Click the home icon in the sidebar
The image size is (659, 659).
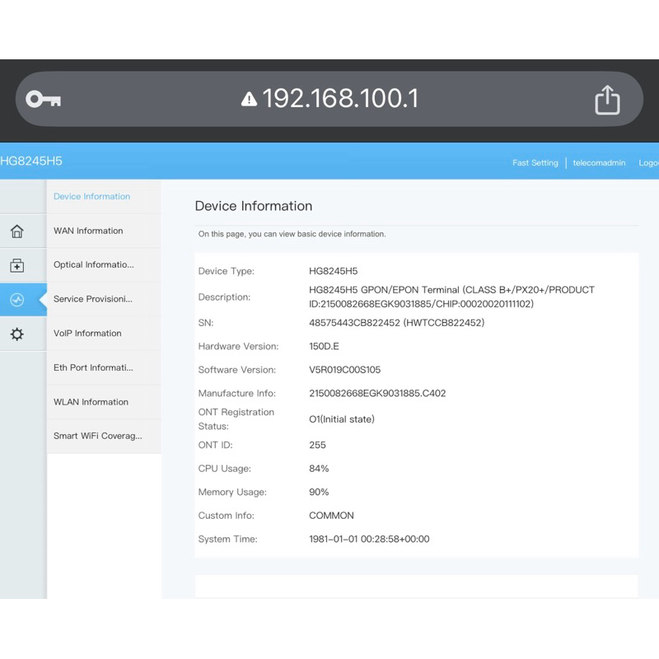pyautogui.click(x=17, y=231)
